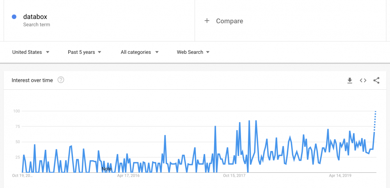
Task: Open the Past 5 years time range
Action: (85, 52)
